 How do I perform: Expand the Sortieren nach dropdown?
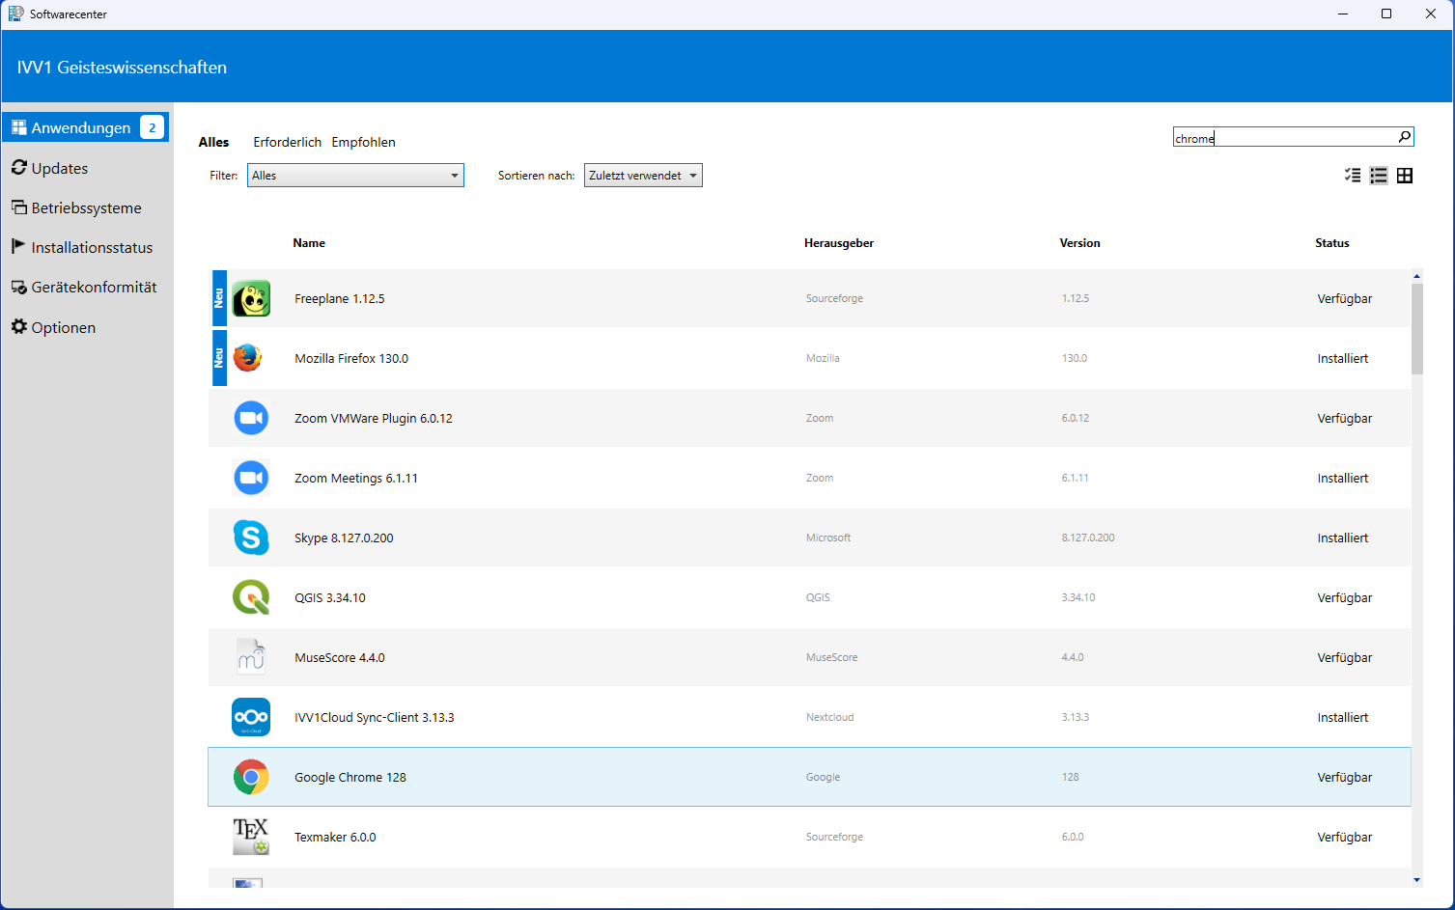643,176
